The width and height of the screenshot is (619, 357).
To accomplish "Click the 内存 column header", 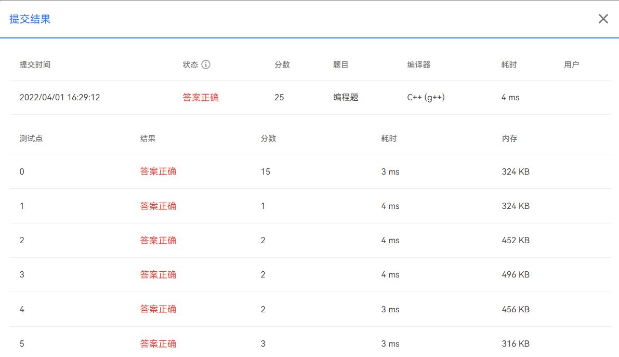I will click(x=509, y=139).
